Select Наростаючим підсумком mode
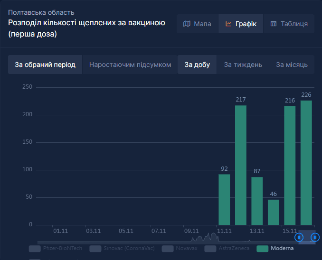322x260 pixels. click(x=130, y=65)
